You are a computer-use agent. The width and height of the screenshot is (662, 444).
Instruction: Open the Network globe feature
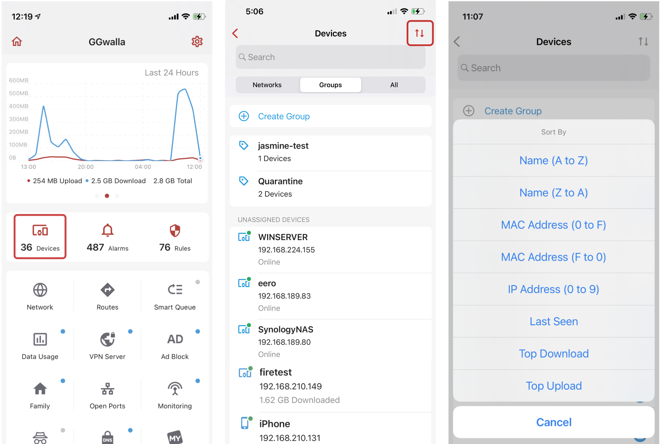coord(40,296)
